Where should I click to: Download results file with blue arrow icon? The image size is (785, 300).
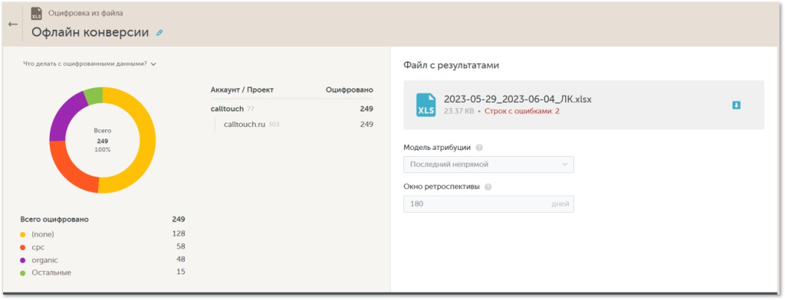pyautogui.click(x=737, y=105)
